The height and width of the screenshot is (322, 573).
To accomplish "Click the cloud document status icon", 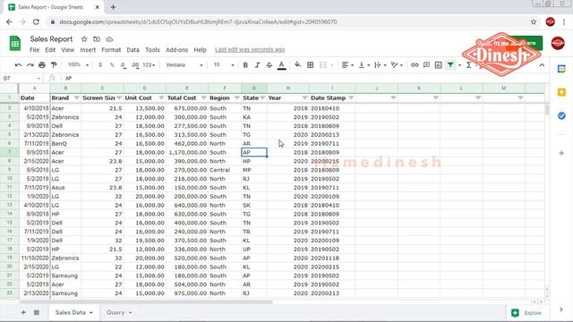I will point(109,39).
